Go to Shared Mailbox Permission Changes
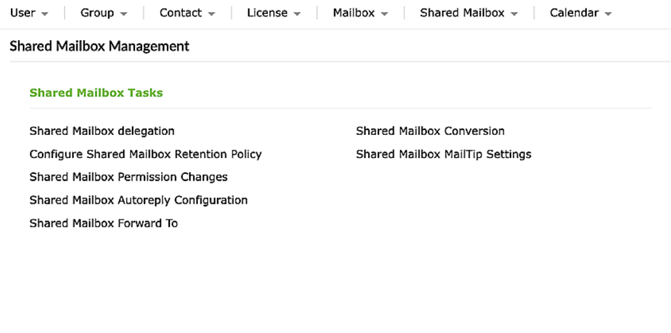Viewport: 671px width, 333px height. point(128,177)
